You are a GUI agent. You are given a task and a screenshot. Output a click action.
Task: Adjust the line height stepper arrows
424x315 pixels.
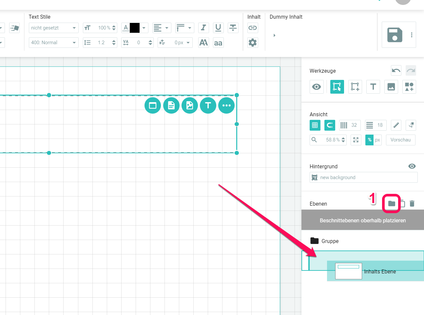click(x=114, y=43)
